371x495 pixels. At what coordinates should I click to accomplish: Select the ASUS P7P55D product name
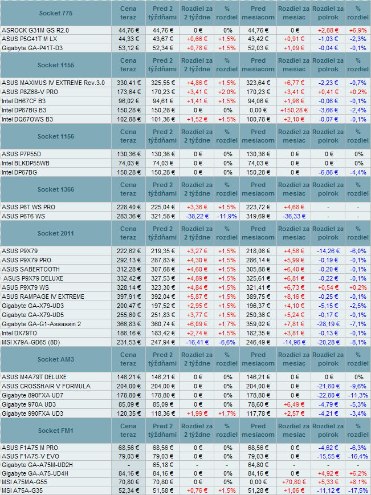coord(22,154)
